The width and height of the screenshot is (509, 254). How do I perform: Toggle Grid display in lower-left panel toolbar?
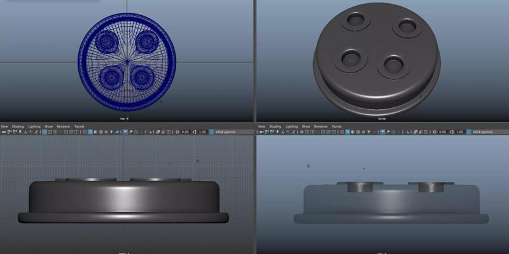[45, 132]
